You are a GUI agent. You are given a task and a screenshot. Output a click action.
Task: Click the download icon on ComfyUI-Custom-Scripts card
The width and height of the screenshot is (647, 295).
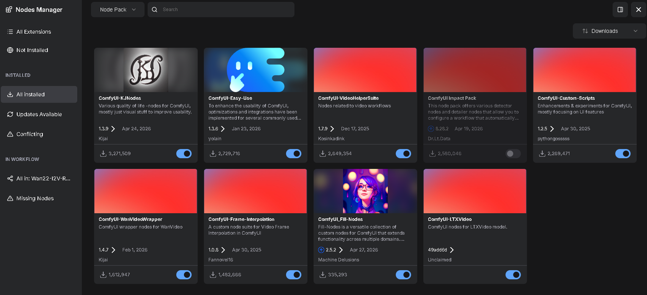tap(542, 154)
